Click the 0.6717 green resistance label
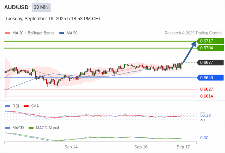 [210, 41]
